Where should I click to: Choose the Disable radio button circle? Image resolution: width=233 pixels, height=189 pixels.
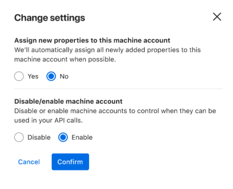[x=19, y=138]
